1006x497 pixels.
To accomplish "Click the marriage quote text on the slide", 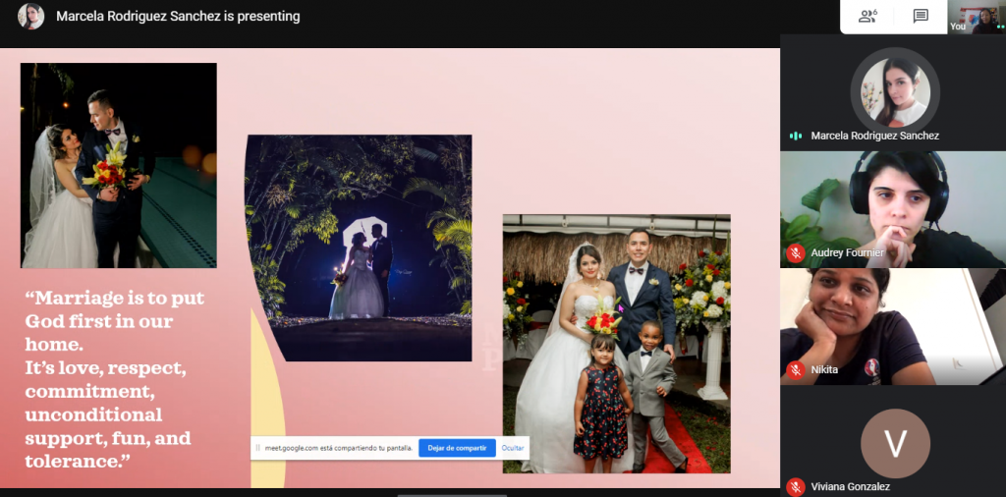I will [114, 380].
